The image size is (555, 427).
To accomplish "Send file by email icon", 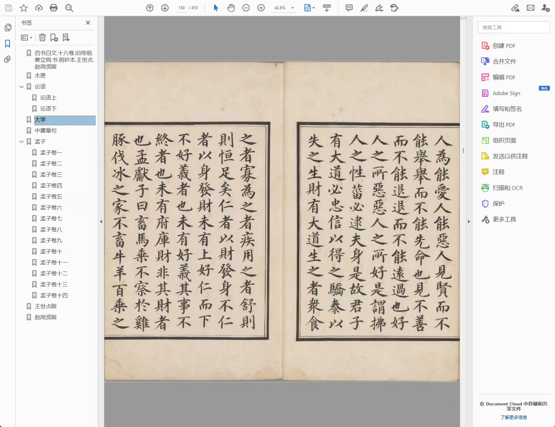I will [531, 8].
